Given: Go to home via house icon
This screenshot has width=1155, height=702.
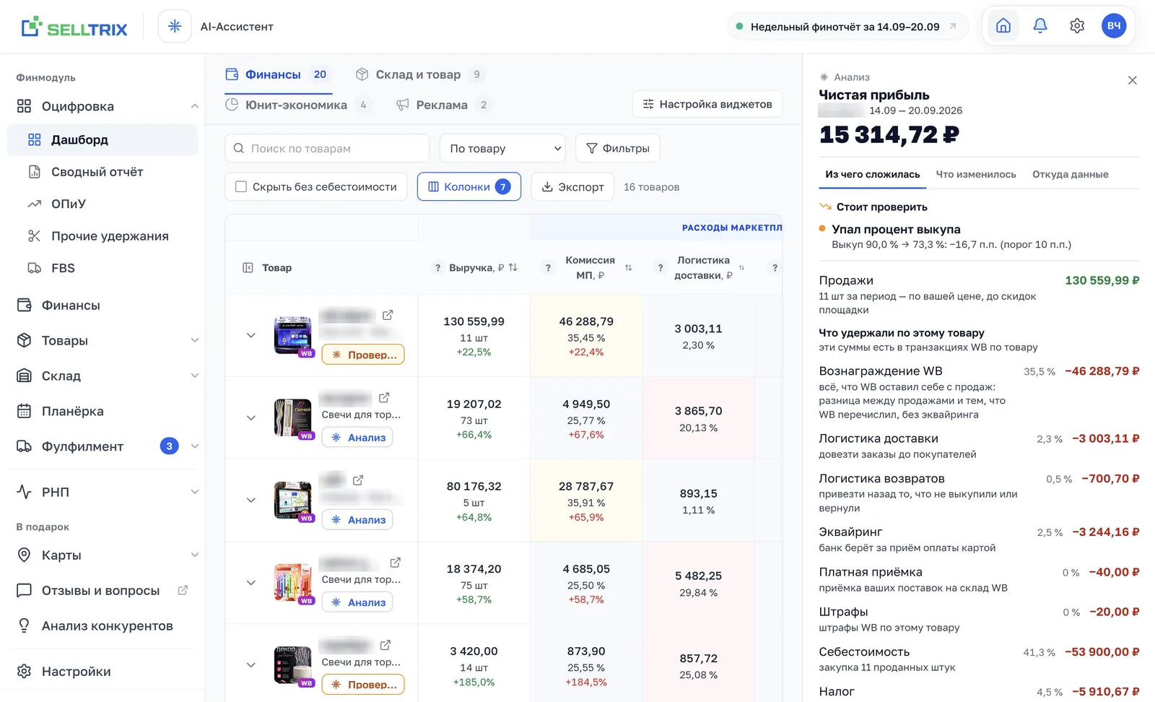Looking at the screenshot, I should coord(1003,26).
